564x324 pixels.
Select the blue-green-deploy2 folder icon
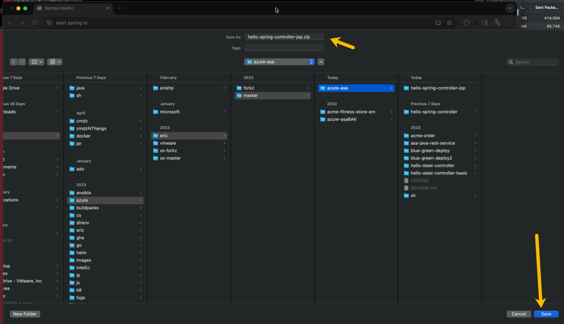(406, 158)
